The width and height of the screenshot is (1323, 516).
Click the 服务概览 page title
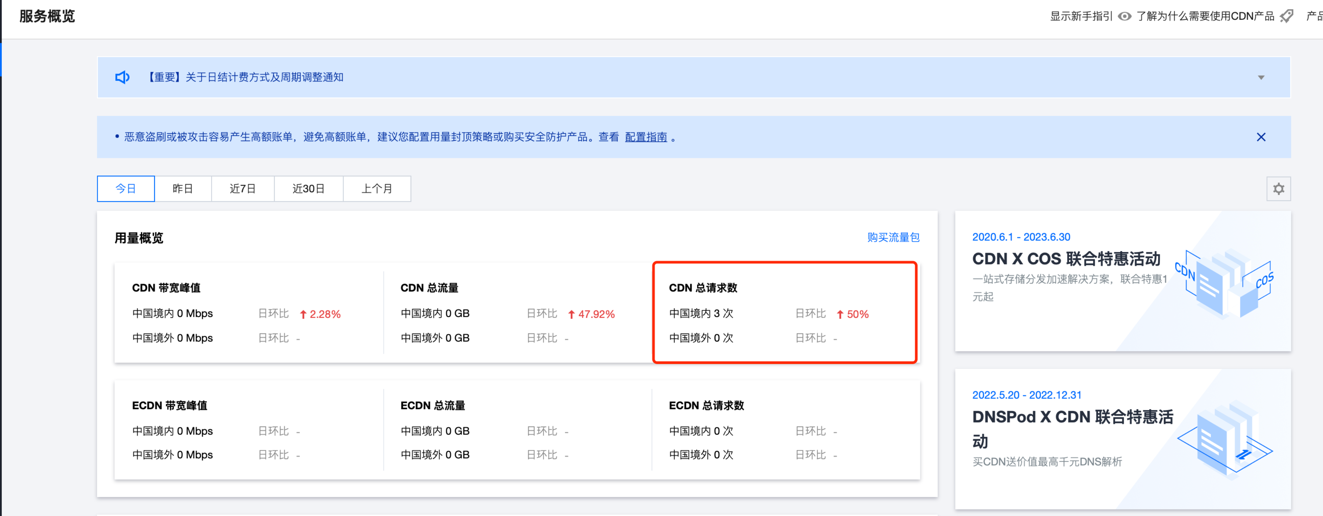click(47, 17)
